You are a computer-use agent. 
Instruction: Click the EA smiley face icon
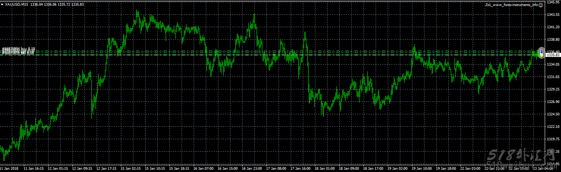click(x=541, y=5)
